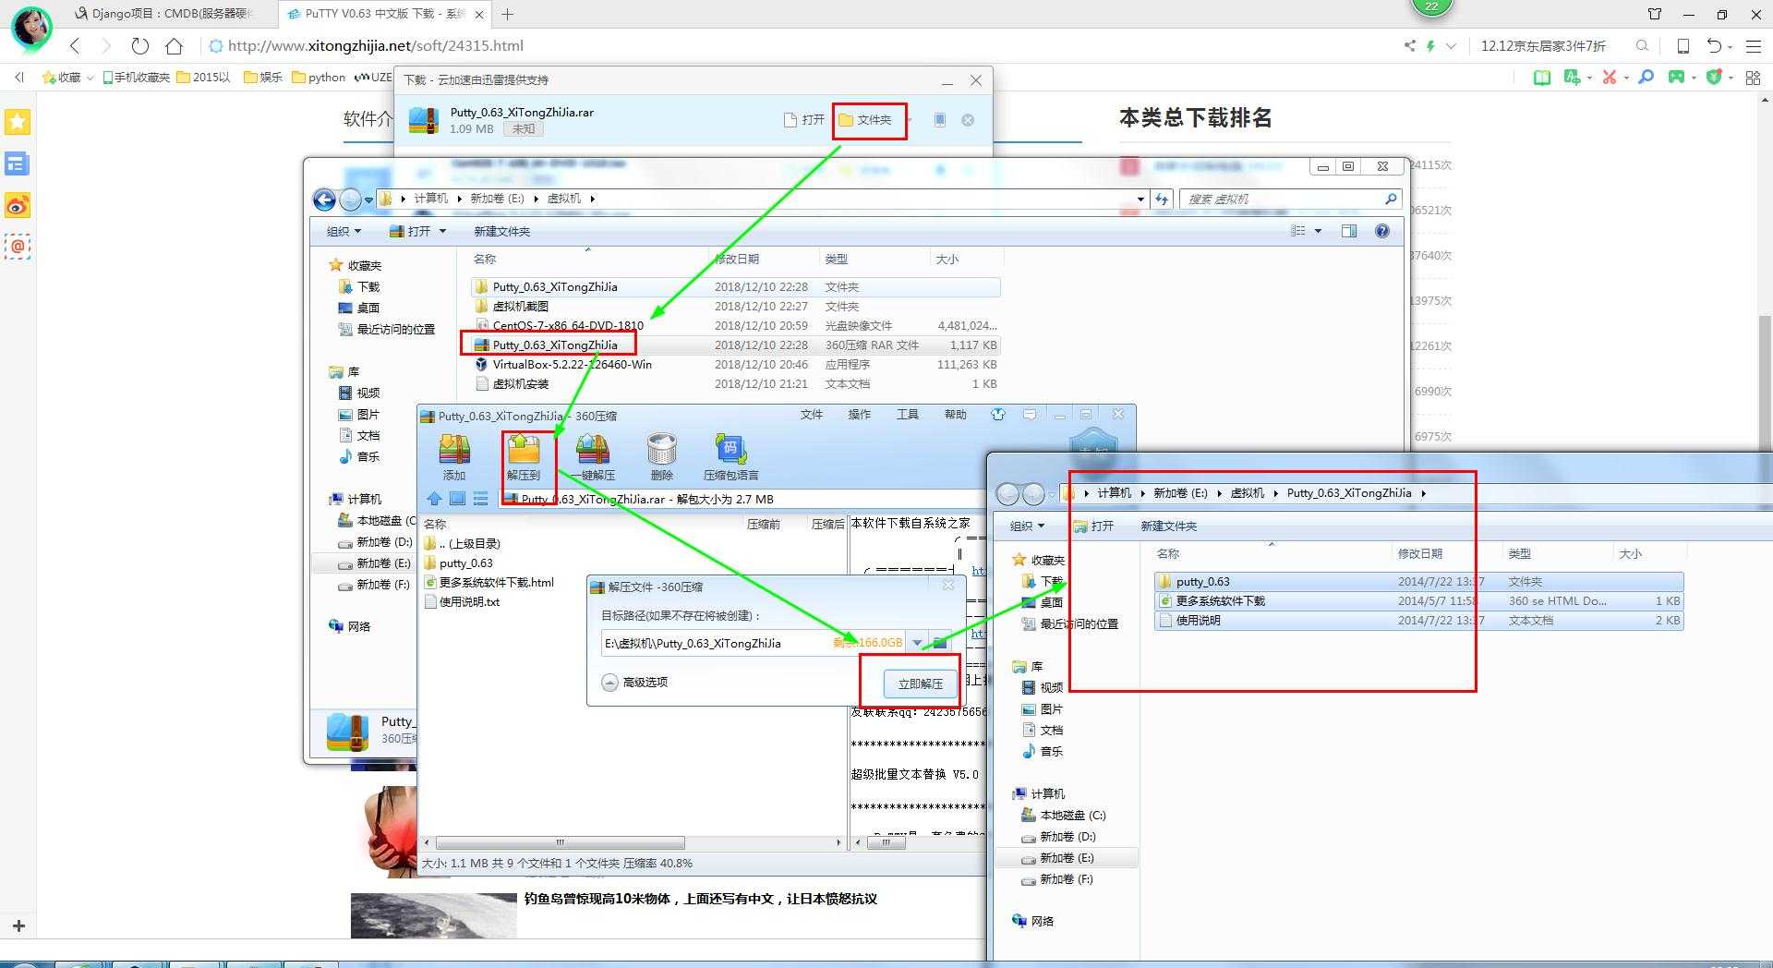The height and width of the screenshot is (968, 1773).
Task: Expand the 高级选项 advanced options
Action: pyautogui.click(x=634, y=683)
